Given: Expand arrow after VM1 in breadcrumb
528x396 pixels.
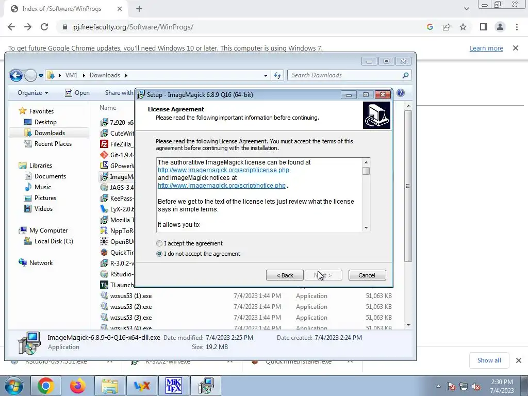Looking at the screenshot, I should (84, 75).
